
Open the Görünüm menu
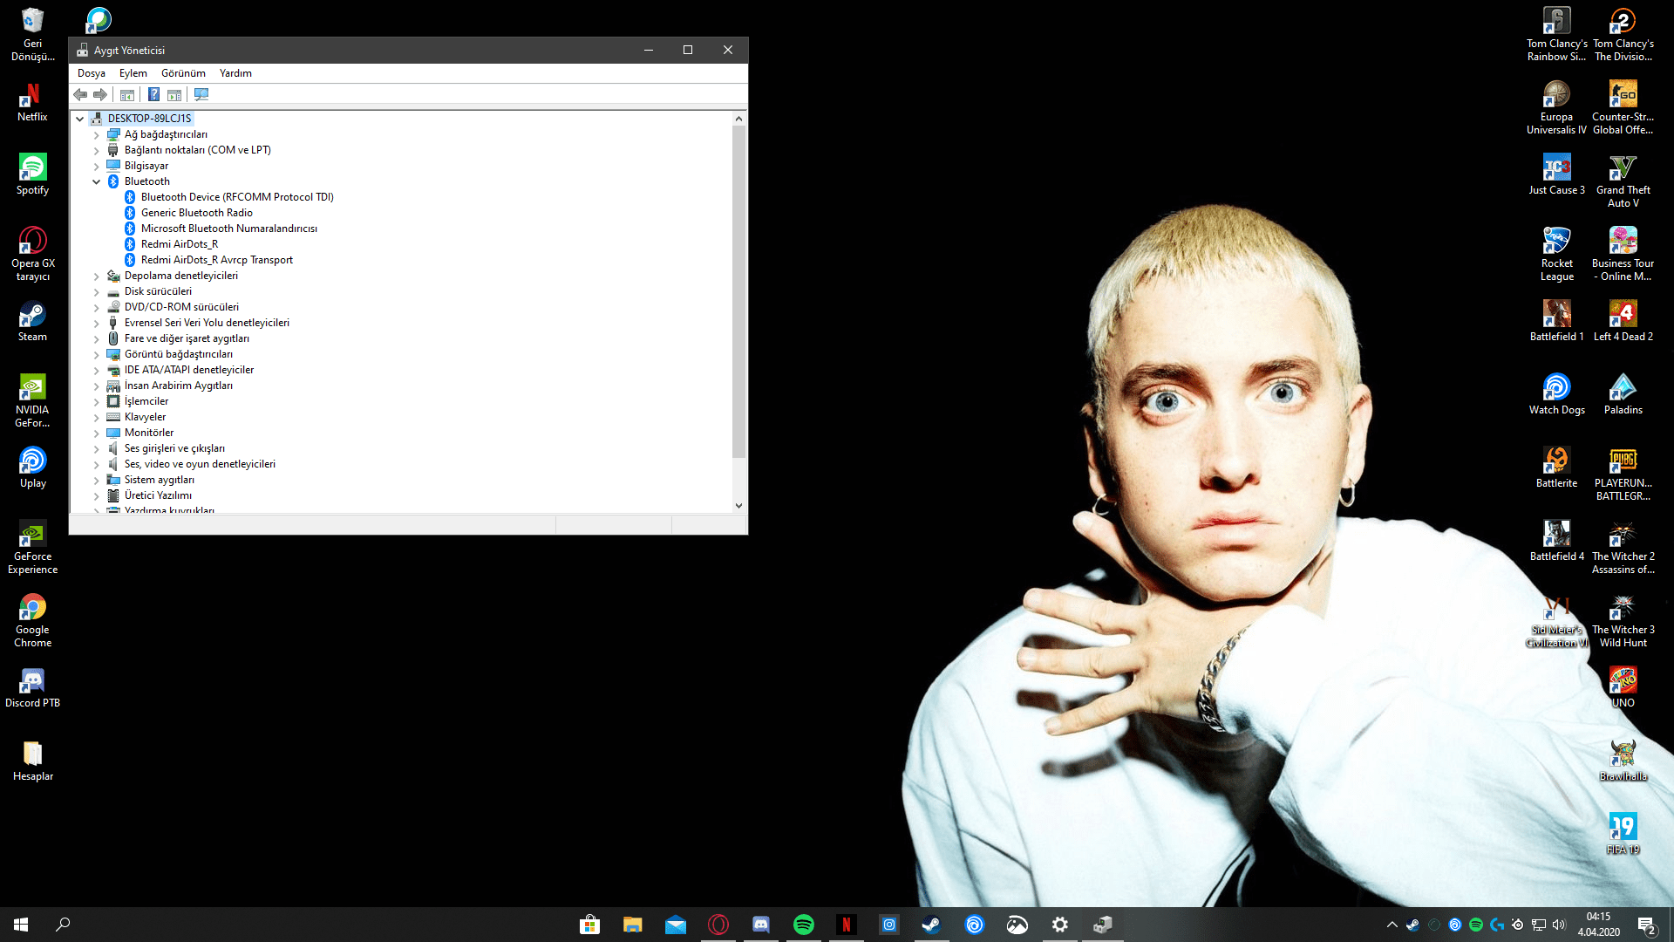pyautogui.click(x=183, y=73)
